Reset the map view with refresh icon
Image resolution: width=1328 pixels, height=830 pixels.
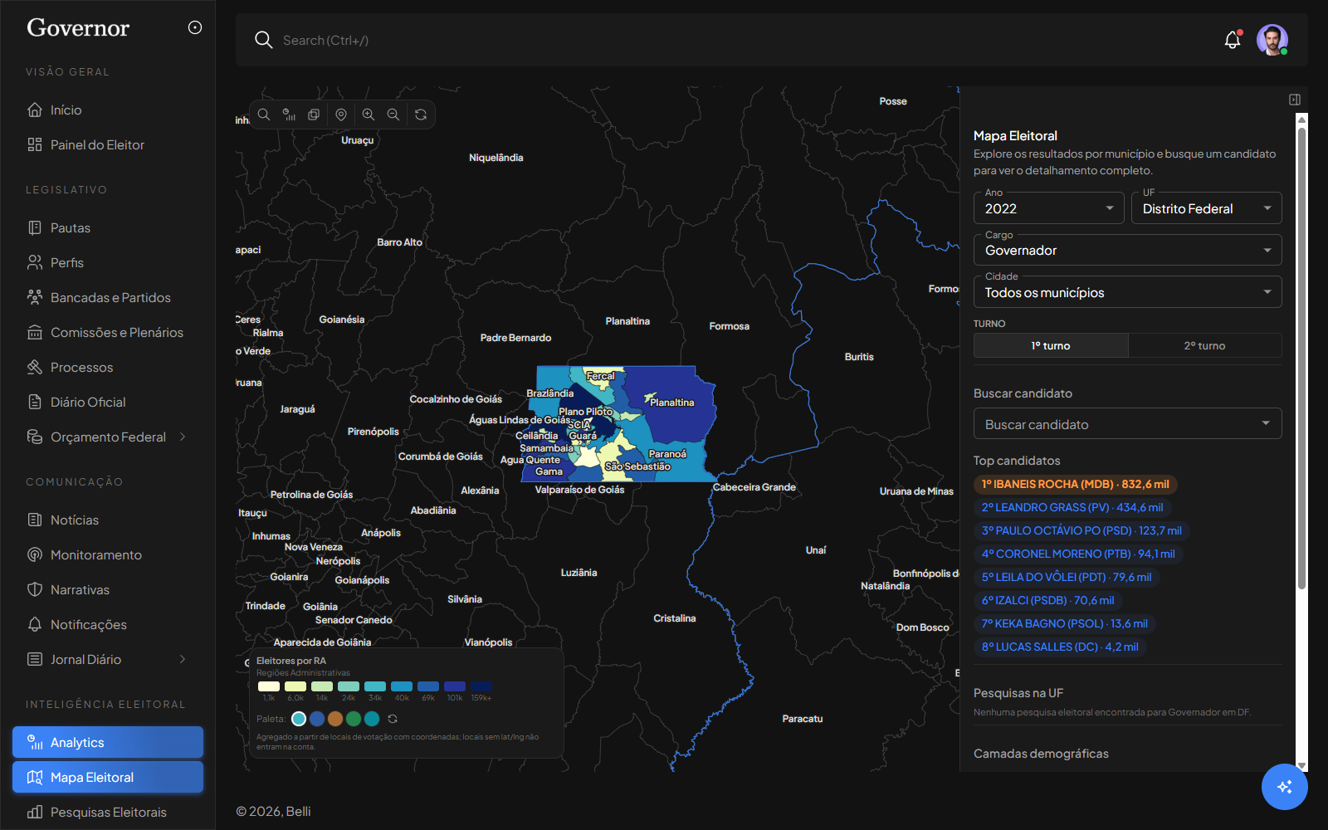(421, 115)
